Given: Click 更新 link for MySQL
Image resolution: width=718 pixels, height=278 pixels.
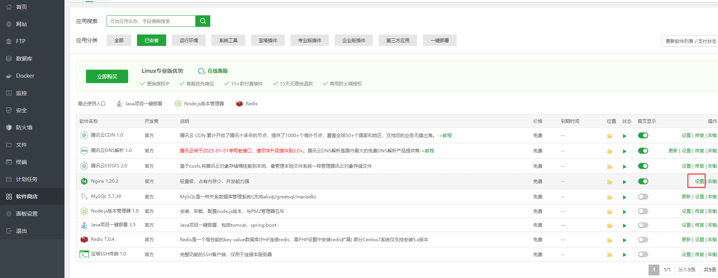Looking at the screenshot, I should point(686,197).
